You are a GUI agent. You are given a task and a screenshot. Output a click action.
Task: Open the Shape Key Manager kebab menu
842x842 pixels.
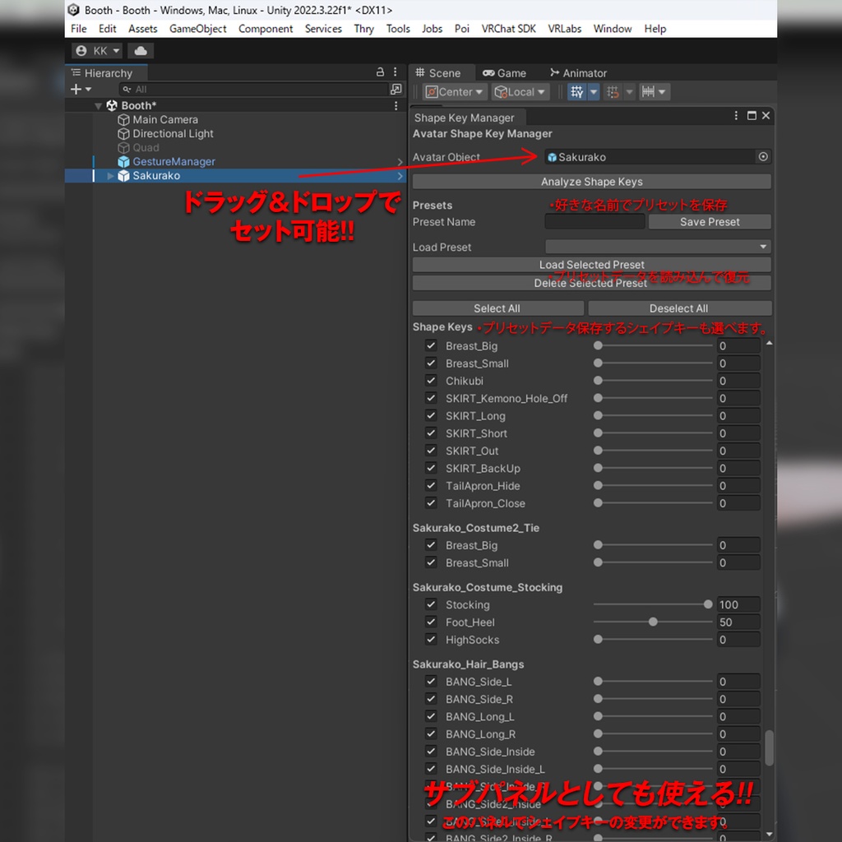point(736,116)
